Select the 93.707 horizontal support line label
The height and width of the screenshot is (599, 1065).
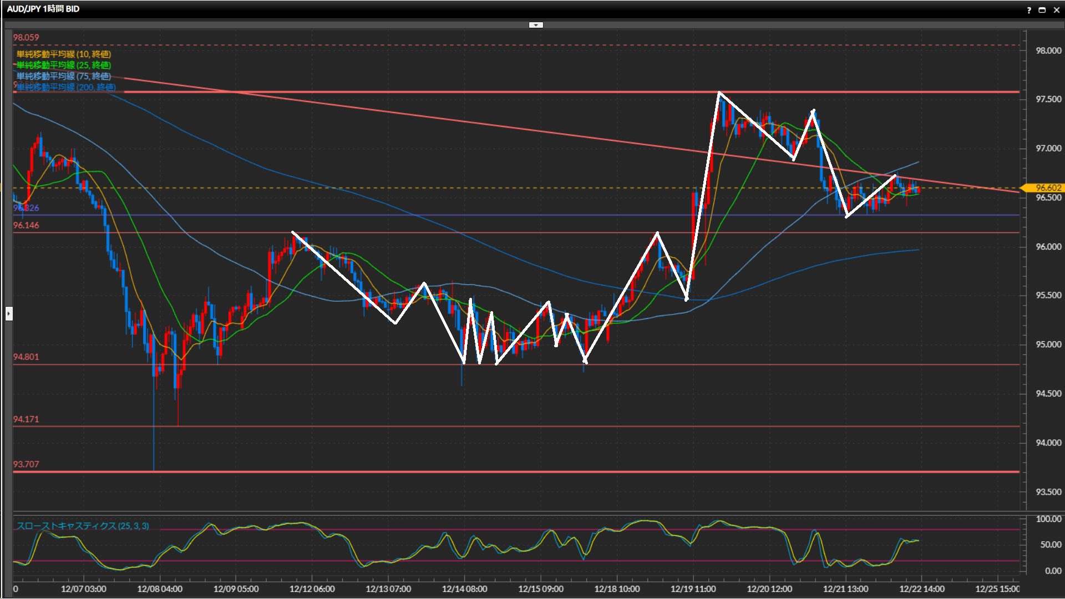[26, 464]
